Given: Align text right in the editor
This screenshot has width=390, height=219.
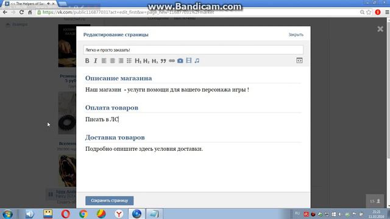Looking at the screenshot, I should click(x=121, y=61).
